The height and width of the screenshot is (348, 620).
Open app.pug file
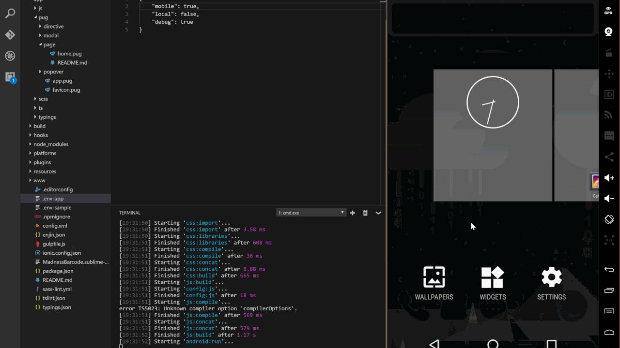[62, 81]
